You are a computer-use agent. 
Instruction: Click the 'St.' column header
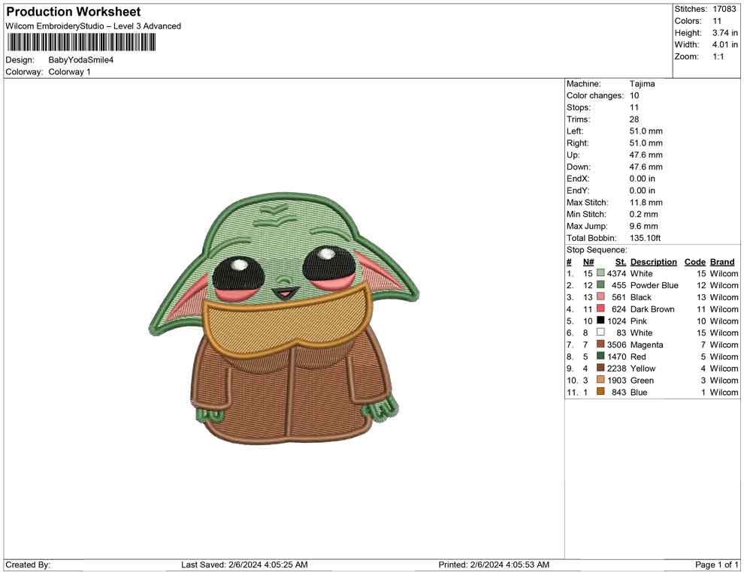(621, 262)
